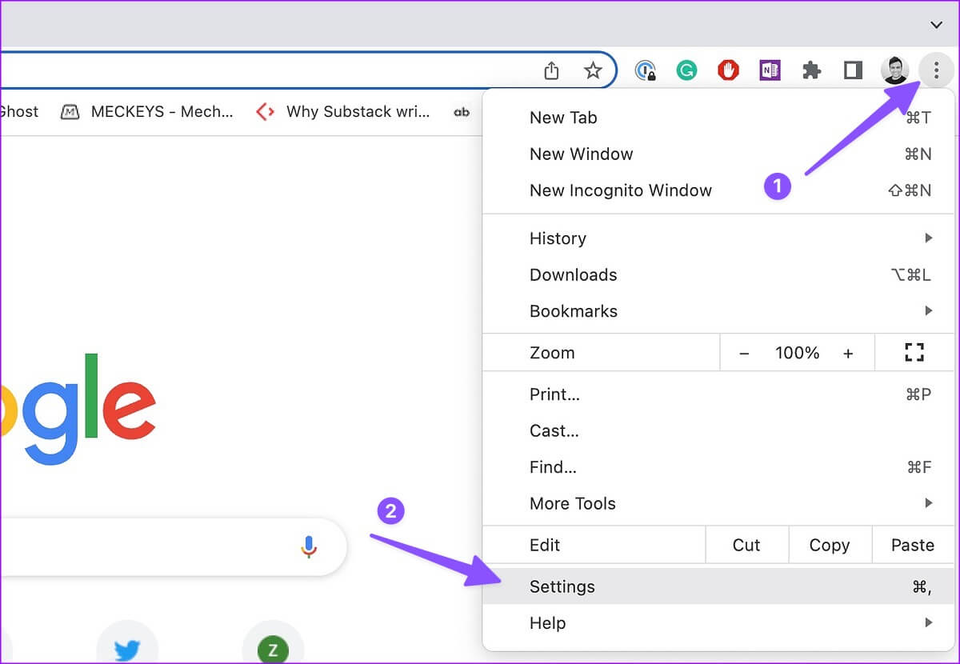The image size is (960, 664).
Task: Click the password manager extension icon
Action: point(645,71)
